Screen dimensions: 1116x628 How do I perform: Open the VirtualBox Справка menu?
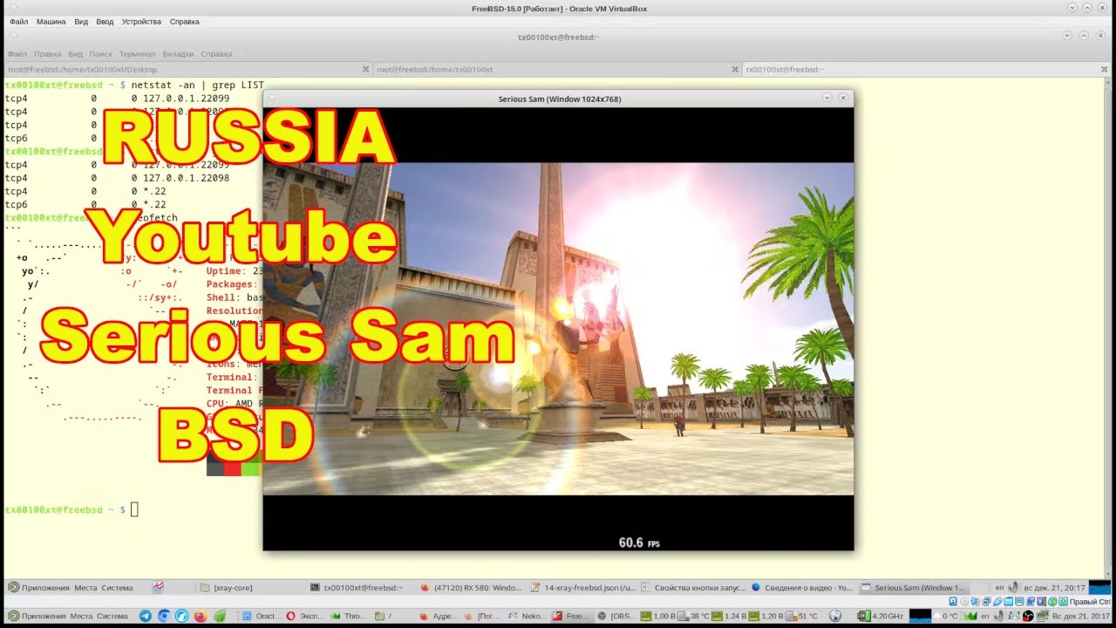coord(184,21)
